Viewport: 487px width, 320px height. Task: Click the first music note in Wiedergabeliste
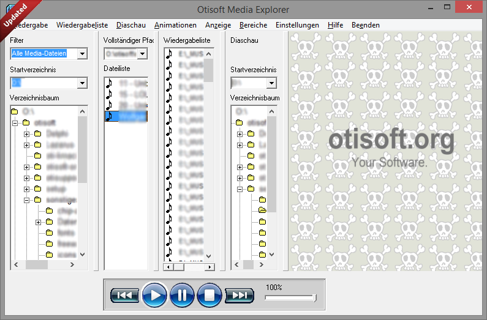click(168, 54)
